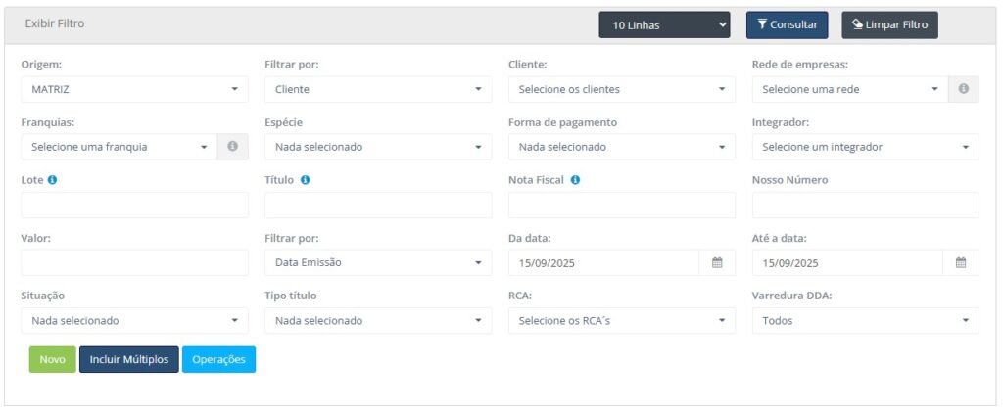
Task: Open the Até a data calendar picker
Action: [961, 262]
